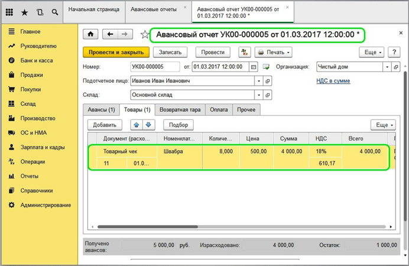Image resolution: width=409 pixels, height=266 pixels.
Task: Click the search magnifier icon
Action: click(55, 11)
